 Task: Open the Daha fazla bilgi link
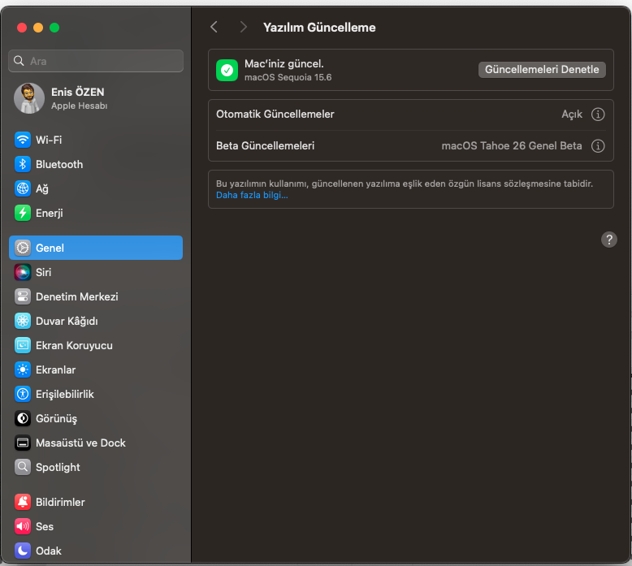click(x=252, y=196)
